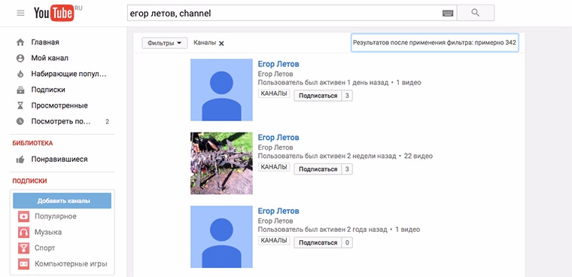
Task: Subscribe to the first Егор Летов channel
Action: point(318,96)
